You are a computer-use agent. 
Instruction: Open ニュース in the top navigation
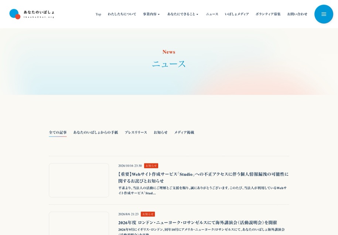point(212,14)
